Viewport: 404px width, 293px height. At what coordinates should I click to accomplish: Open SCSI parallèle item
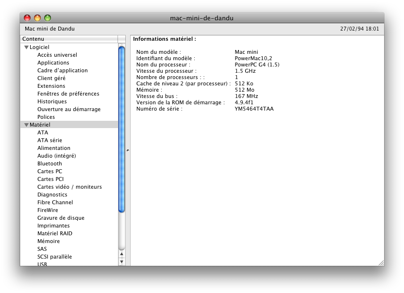54,257
